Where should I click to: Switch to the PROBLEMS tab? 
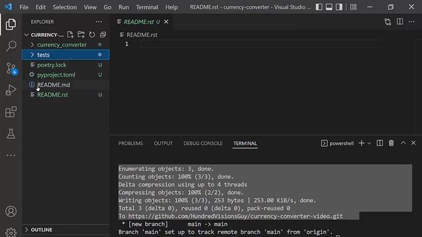[131, 144]
